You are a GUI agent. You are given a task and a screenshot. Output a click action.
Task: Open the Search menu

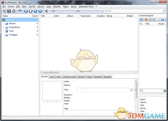click(32, 6)
